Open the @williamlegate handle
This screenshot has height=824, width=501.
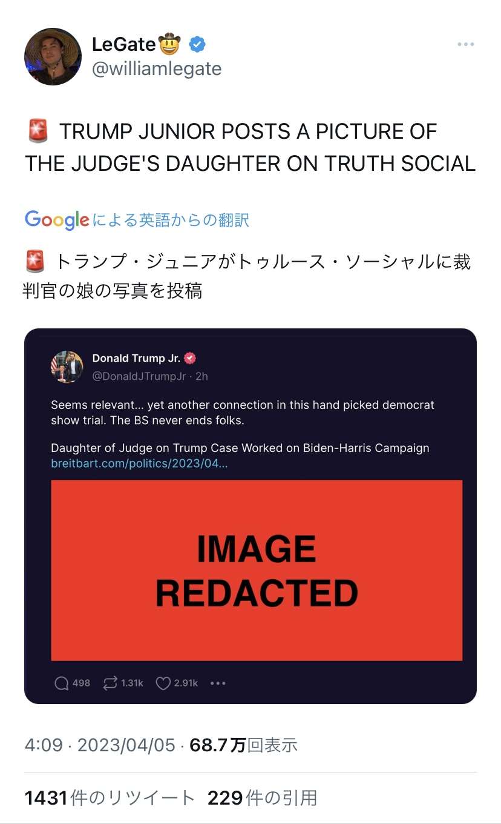click(x=157, y=69)
